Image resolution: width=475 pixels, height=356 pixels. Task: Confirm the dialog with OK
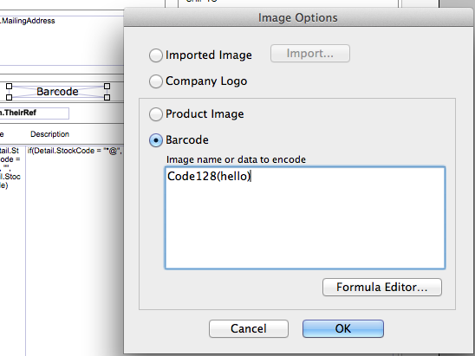coord(343,328)
